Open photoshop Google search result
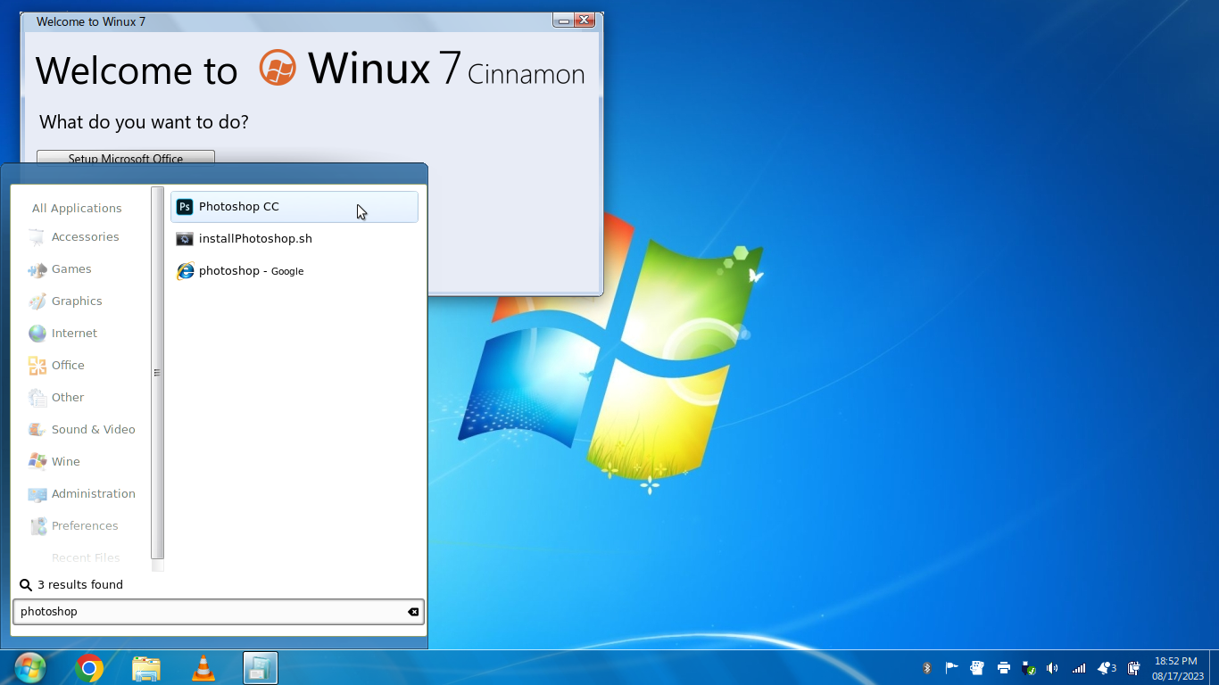 tap(294, 271)
